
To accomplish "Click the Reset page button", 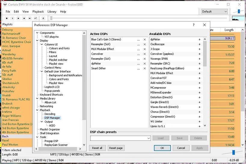I will click(x=116, y=148).
